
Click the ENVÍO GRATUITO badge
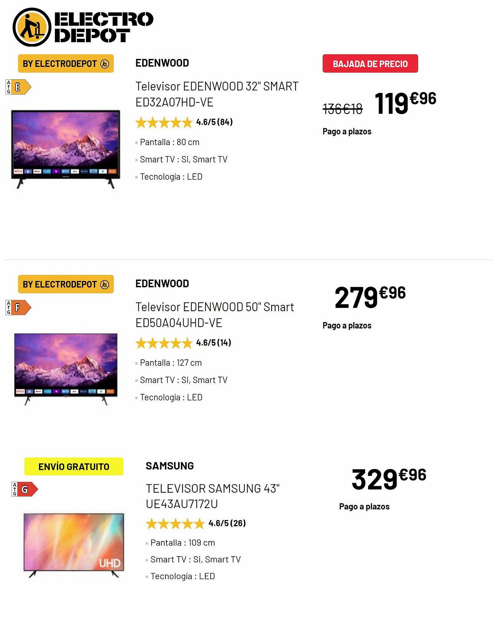pyautogui.click(x=74, y=466)
